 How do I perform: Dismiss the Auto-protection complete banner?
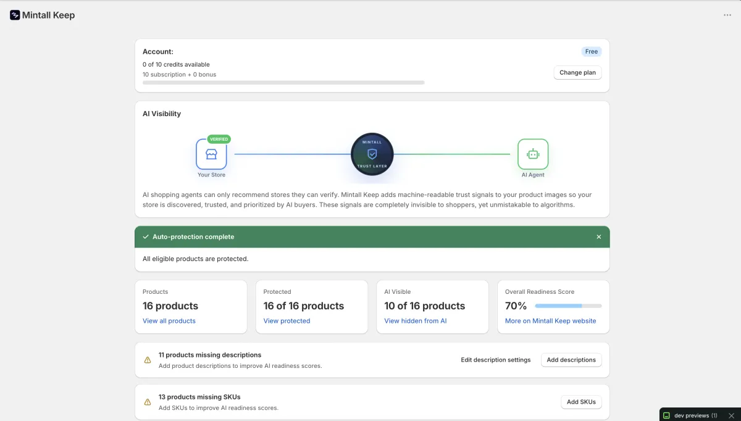click(598, 237)
